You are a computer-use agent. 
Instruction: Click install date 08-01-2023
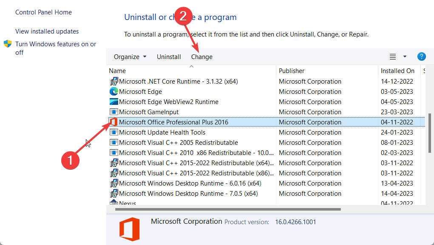(397, 143)
